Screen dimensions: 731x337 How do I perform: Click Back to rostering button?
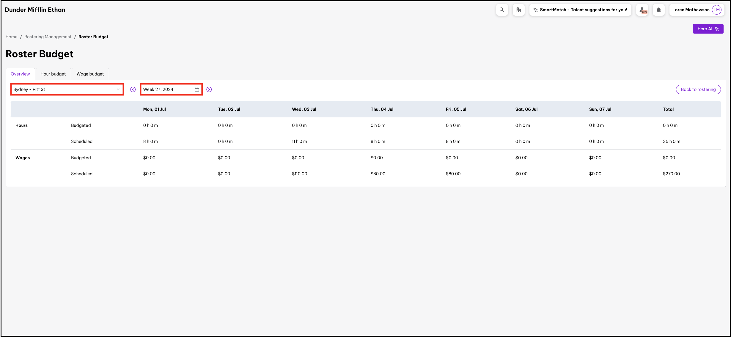[x=698, y=89]
